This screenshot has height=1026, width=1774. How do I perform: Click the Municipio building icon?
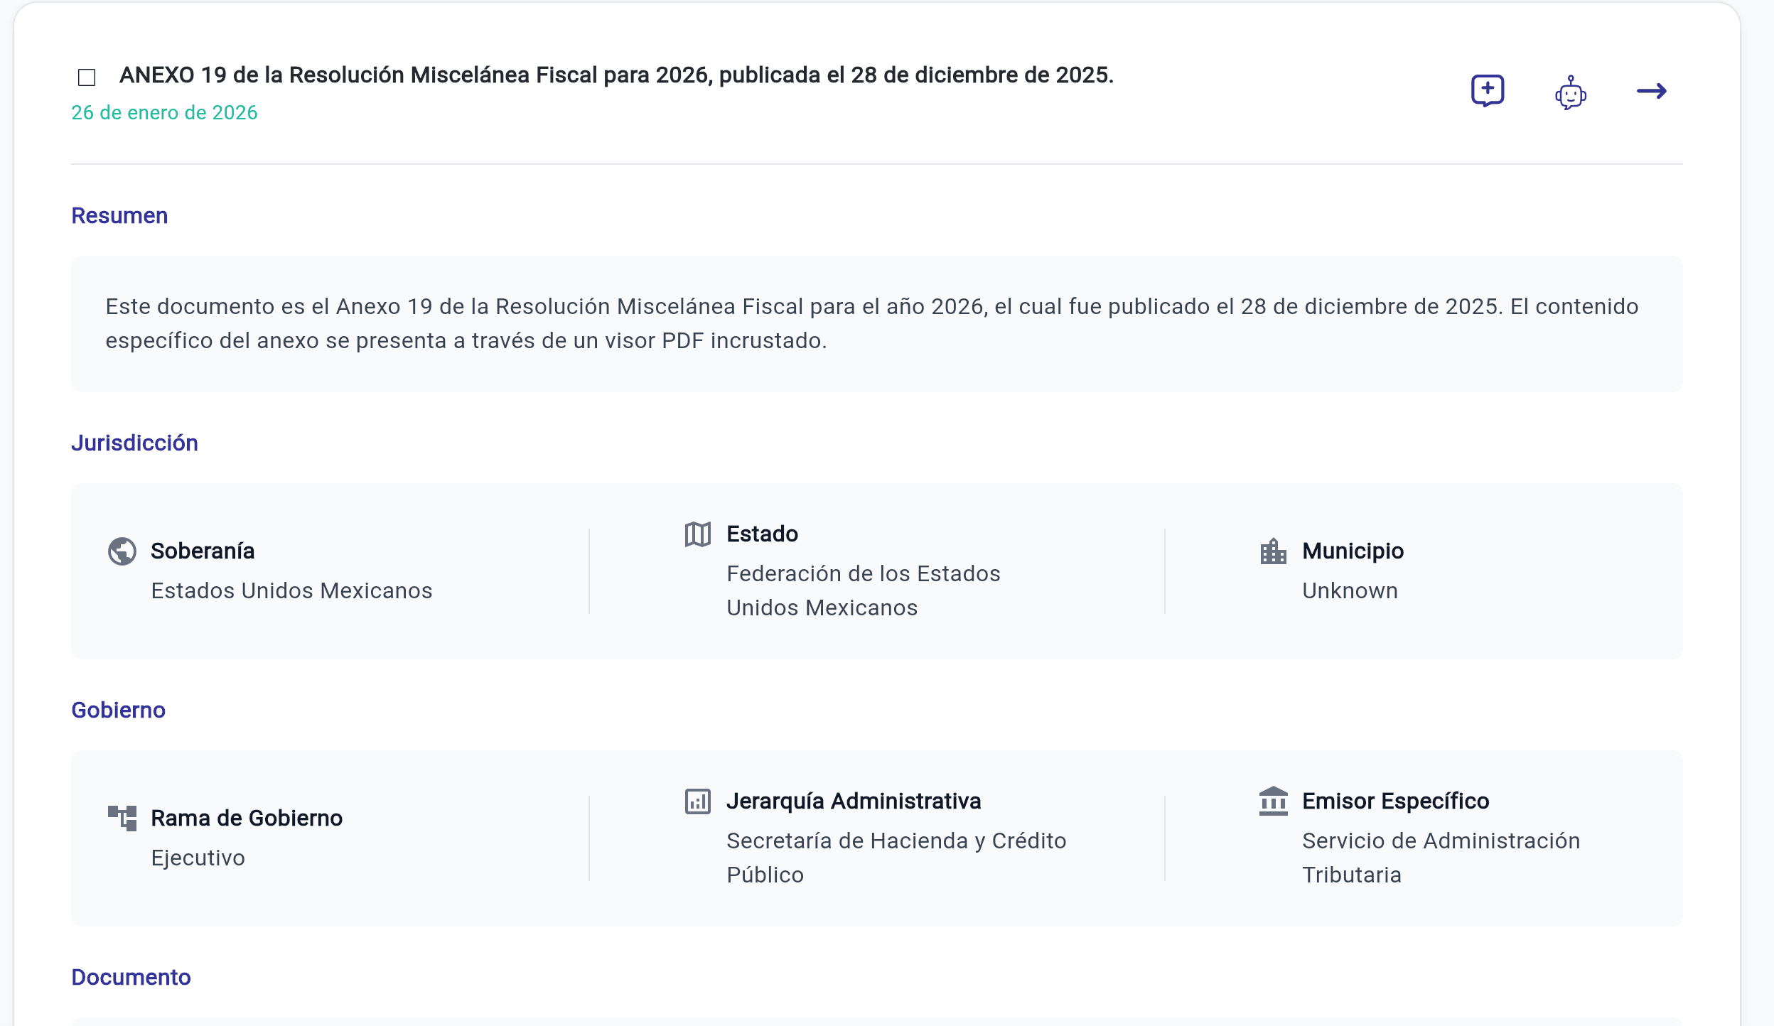(x=1273, y=551)
